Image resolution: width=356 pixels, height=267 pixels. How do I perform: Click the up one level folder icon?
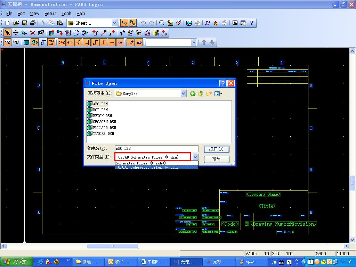coord(201,94)
